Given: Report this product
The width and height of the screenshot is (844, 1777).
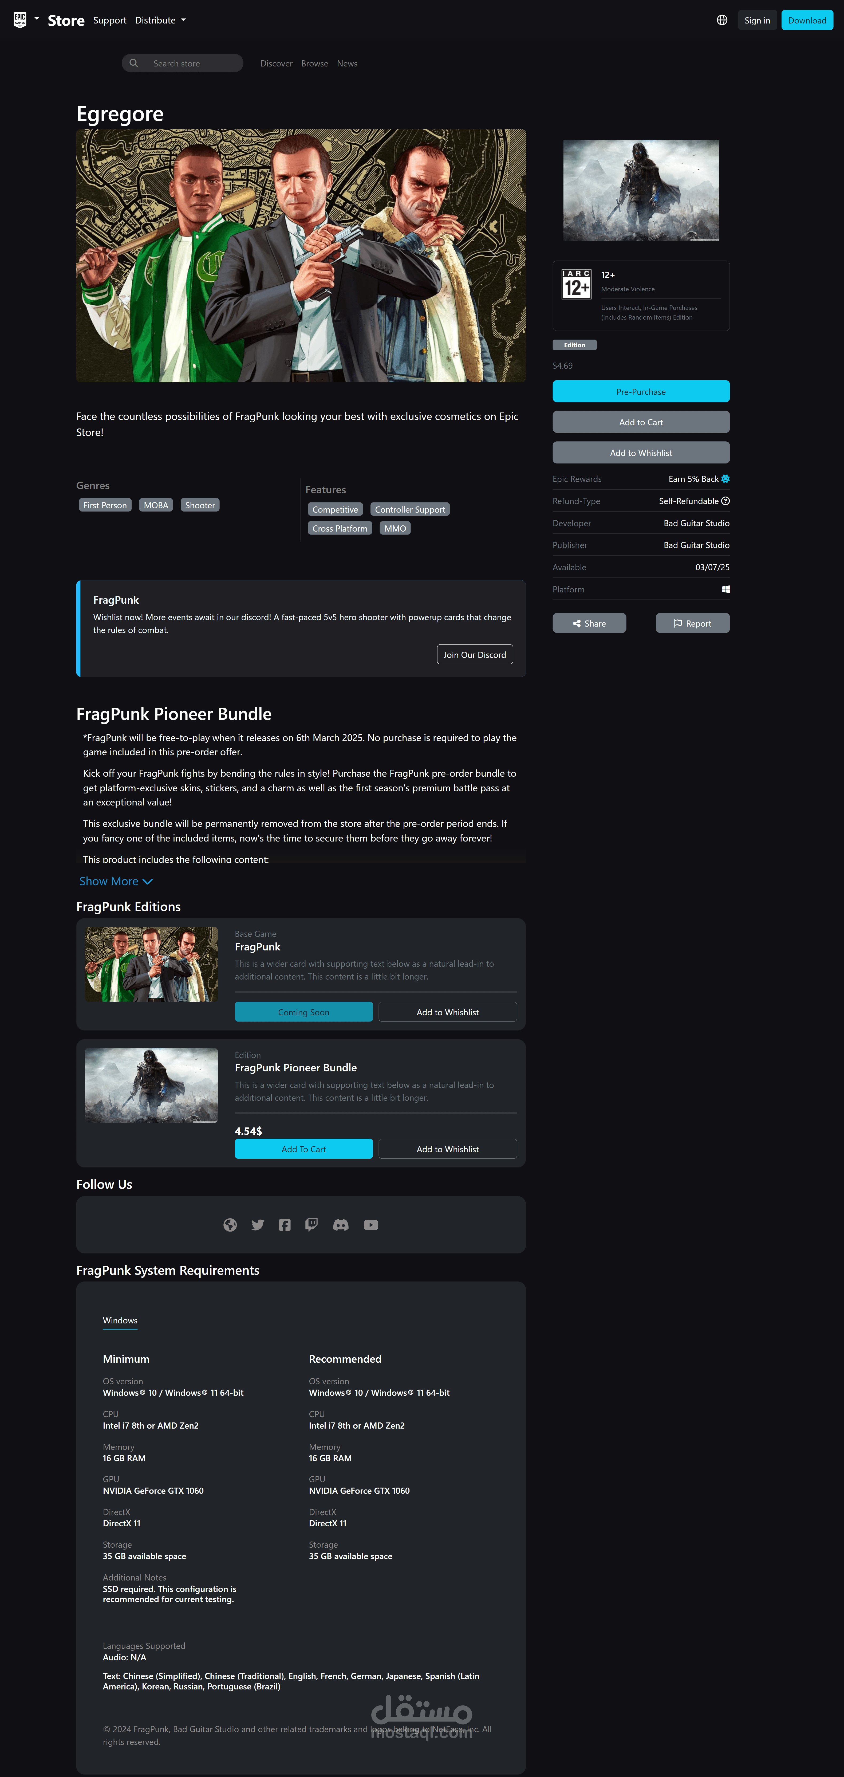Looking at the screenshot, I should (692, 623).
